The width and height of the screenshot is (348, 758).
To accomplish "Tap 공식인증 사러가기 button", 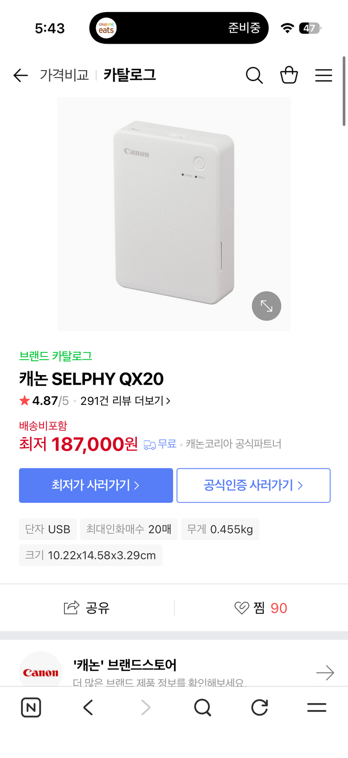I will [x=253, y=485].
